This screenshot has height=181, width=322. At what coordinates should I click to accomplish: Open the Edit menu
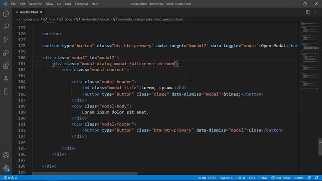(x=22, y=4)
